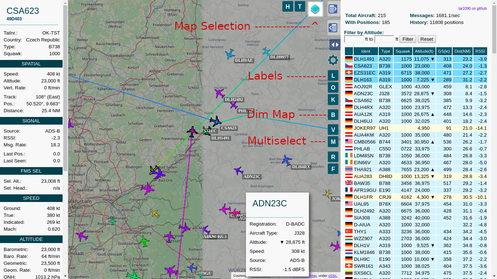Click the Filter button for altitude filtering
The width and height of the screenshot is (497, 279).
[407, 39]
